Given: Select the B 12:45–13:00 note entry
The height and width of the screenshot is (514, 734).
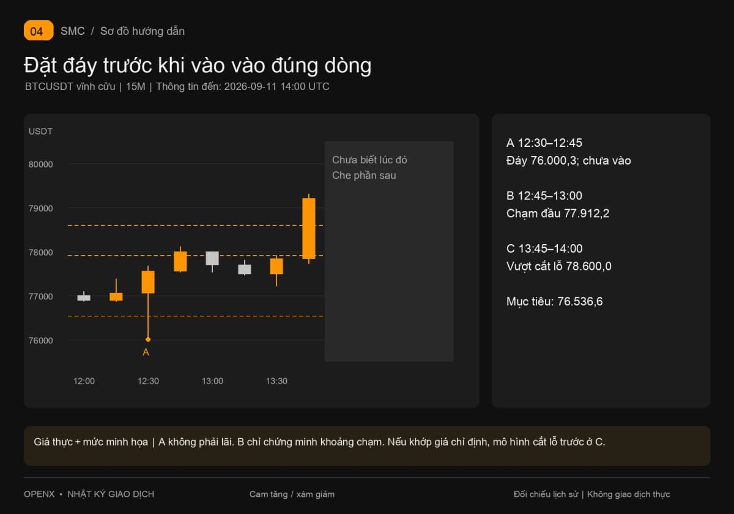Looking at the screenshot, I should [x=558, y=204].
